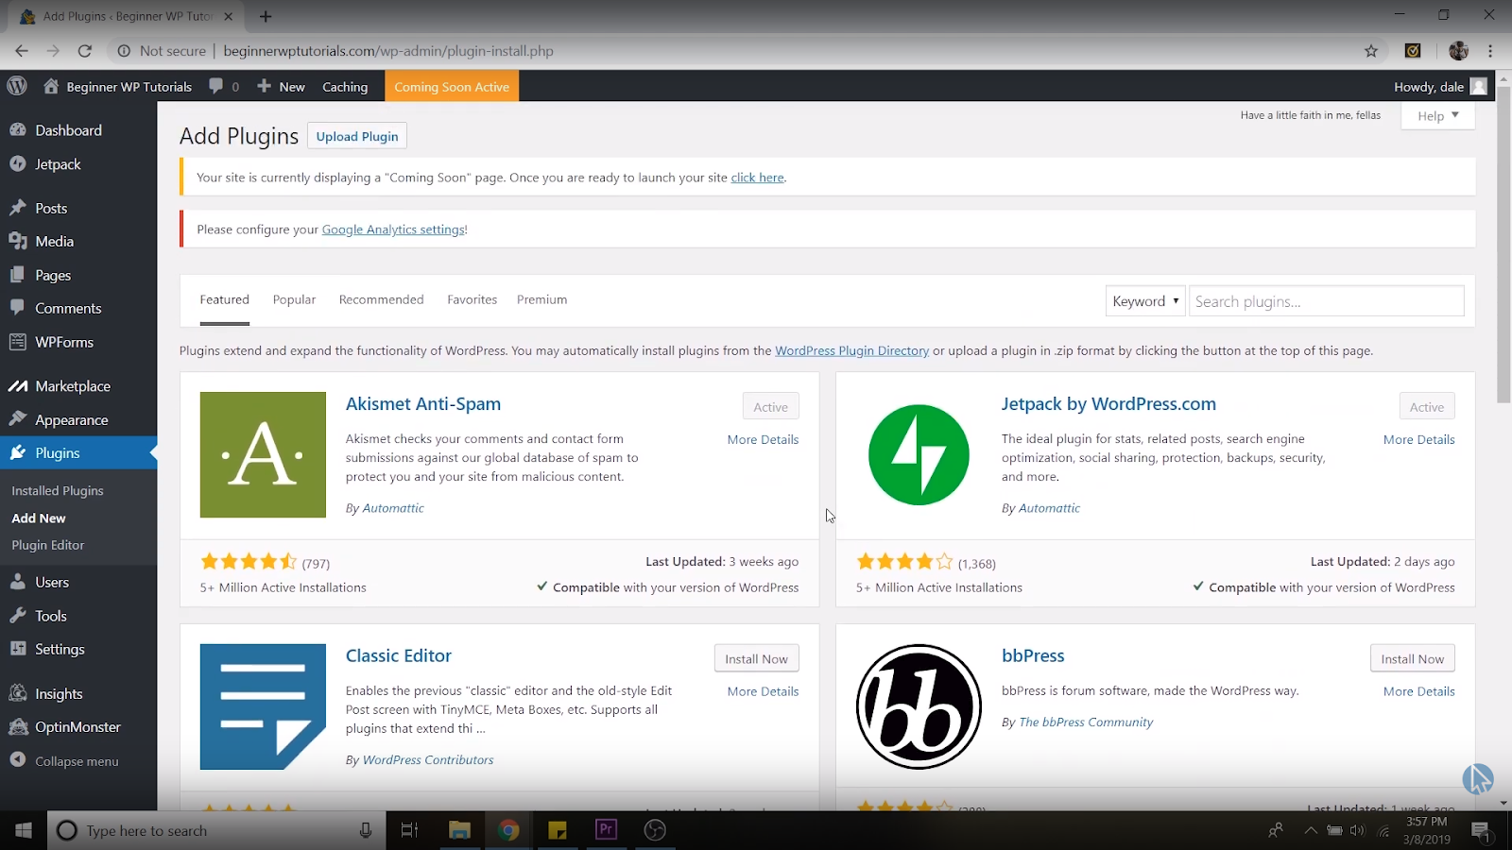This screenshot has width=1512, height=850.
Task: Open Chrome profile avatar icon
Action: tap(1458, 51)
